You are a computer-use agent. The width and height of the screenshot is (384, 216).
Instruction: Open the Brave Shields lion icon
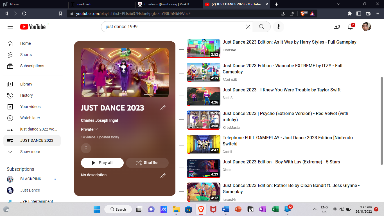(x=303, y=13)
